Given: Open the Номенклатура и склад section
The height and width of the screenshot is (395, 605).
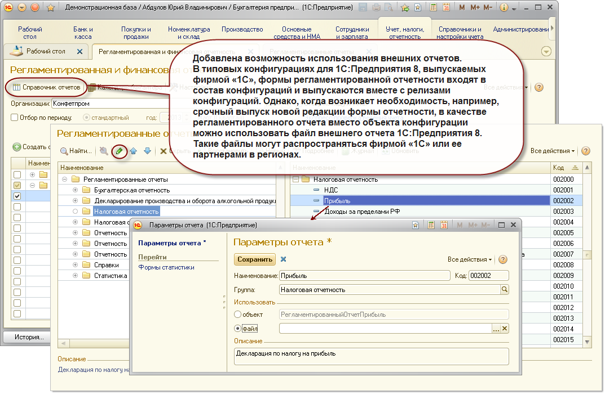Looking at the screenshot, I should (x=189, y=33).
